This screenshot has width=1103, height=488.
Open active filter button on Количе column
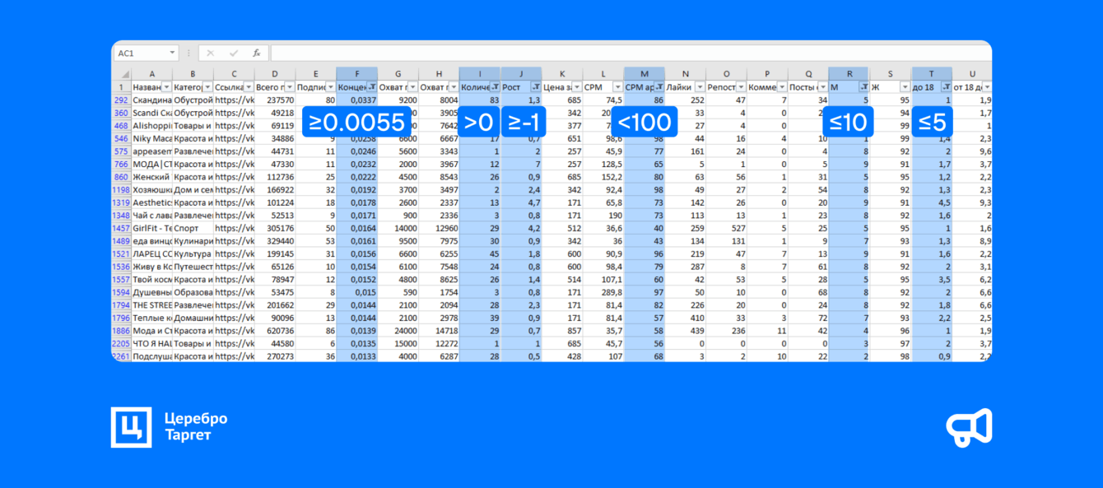point(495,86)
